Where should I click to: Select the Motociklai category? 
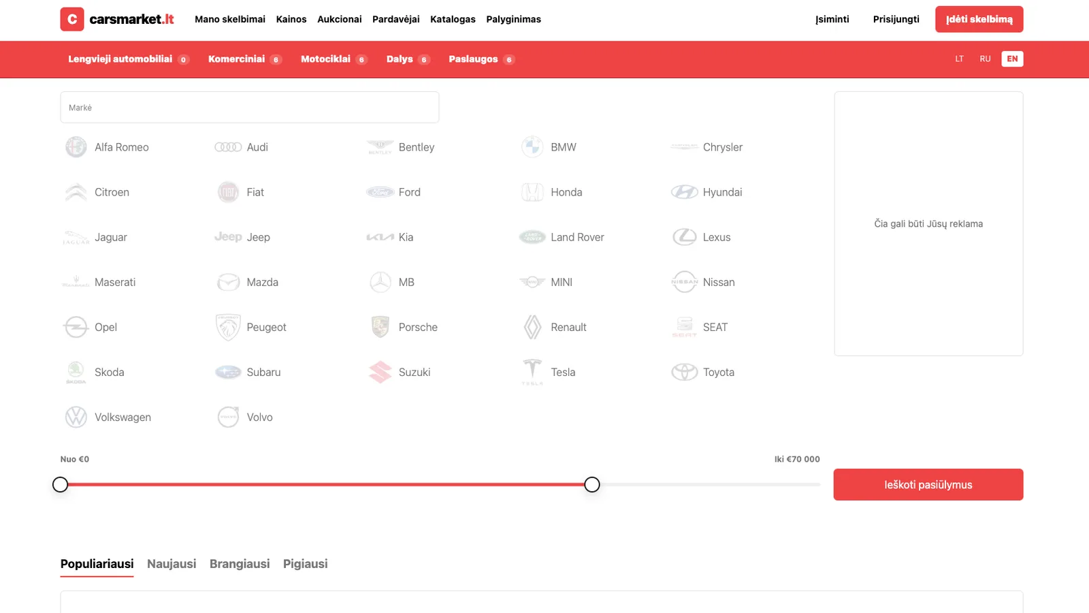tap(334, 59)
